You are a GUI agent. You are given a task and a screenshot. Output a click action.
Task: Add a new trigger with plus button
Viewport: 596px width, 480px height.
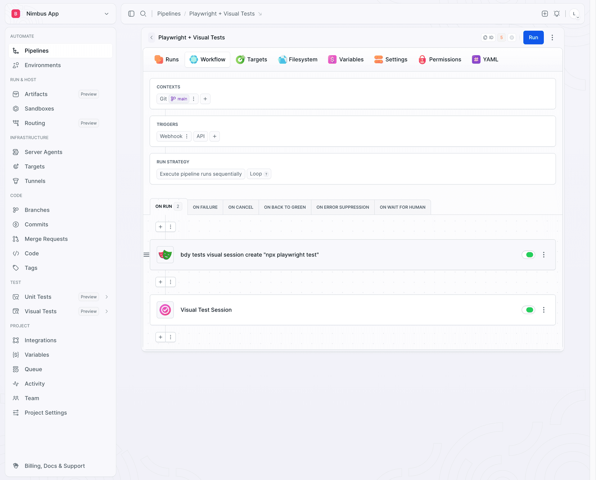pyautogui.click(x=214, y=136)
